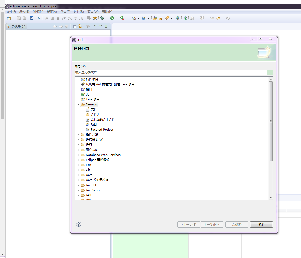Toggle Link with Editor in Navigator
301x258 pixels.
tap(80, 27)
